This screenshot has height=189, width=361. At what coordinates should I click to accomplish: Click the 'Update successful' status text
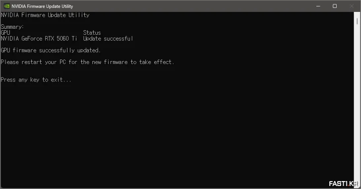[x=108, y=39]
